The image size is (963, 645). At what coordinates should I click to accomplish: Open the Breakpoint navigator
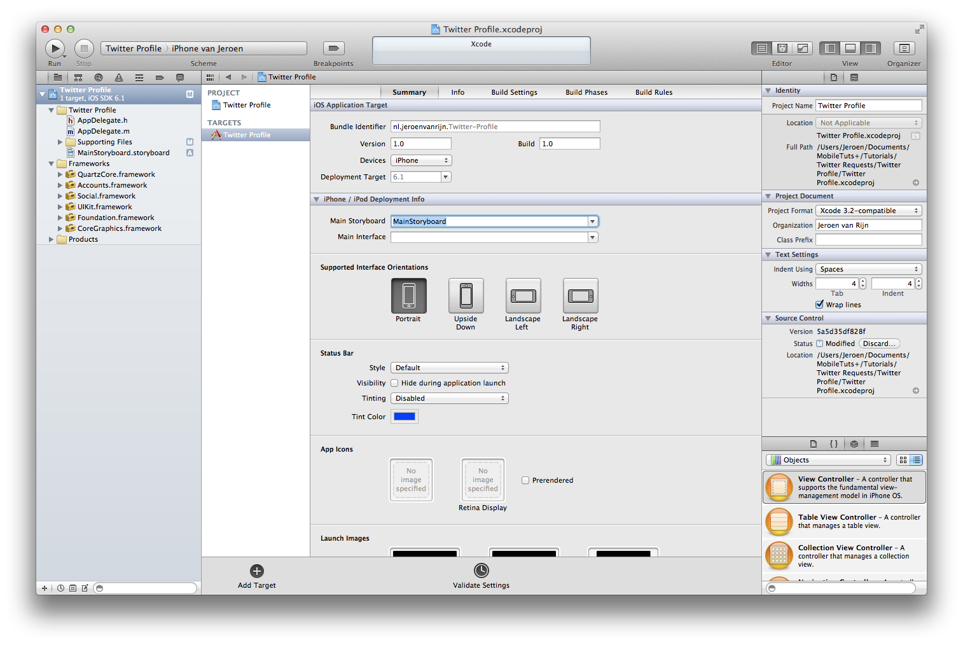point(160,78)
